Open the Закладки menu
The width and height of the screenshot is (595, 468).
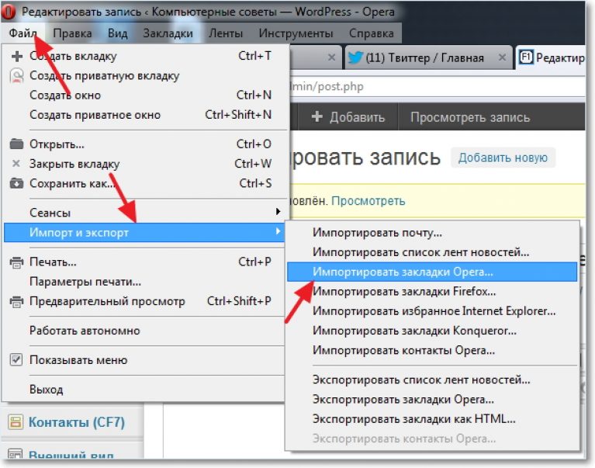pyautogui.click(x=168, y=33)
